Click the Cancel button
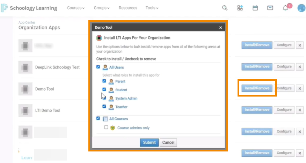 point(168,142)
